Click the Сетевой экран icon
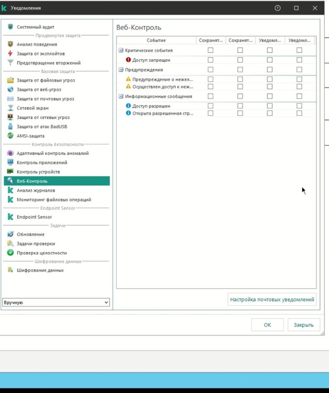Screen dimensions: 329x393 click(10, 108)
